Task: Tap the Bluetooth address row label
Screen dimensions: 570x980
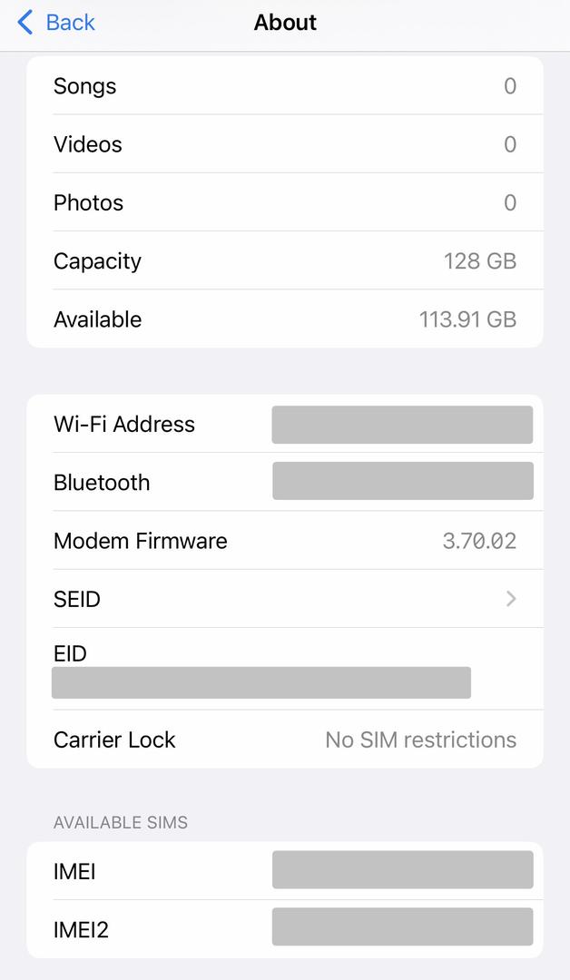Action: tap(102, 483)
